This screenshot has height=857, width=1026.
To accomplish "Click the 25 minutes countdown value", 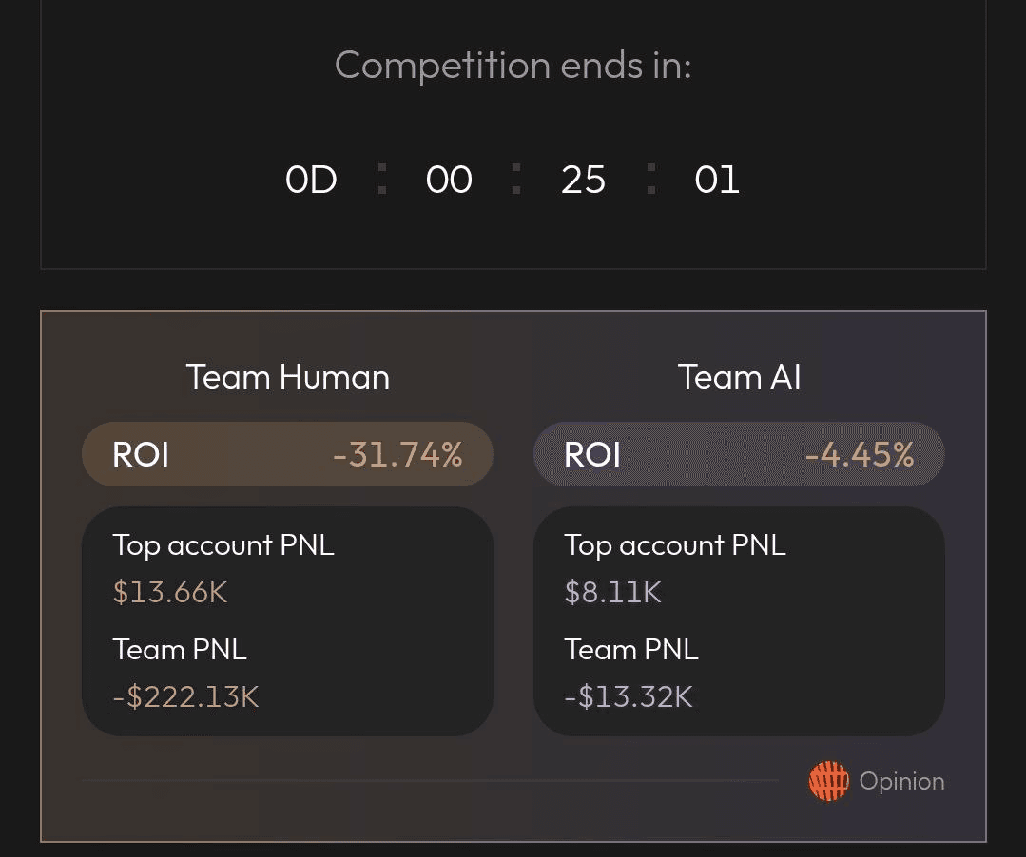I will (x=583, y=180).
